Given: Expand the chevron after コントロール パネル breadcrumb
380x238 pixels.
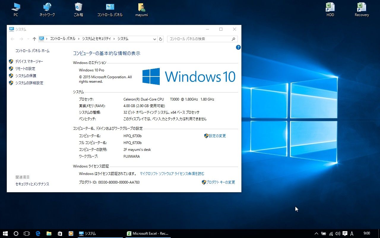Looking at the screenshot, I should pos(79,39).
